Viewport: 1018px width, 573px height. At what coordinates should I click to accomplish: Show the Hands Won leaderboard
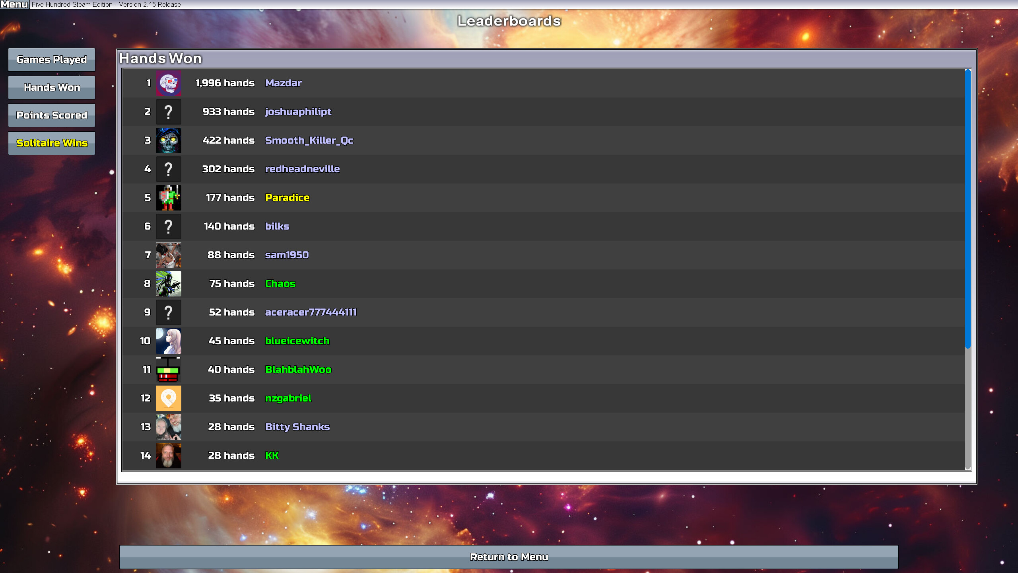(52, 87)
